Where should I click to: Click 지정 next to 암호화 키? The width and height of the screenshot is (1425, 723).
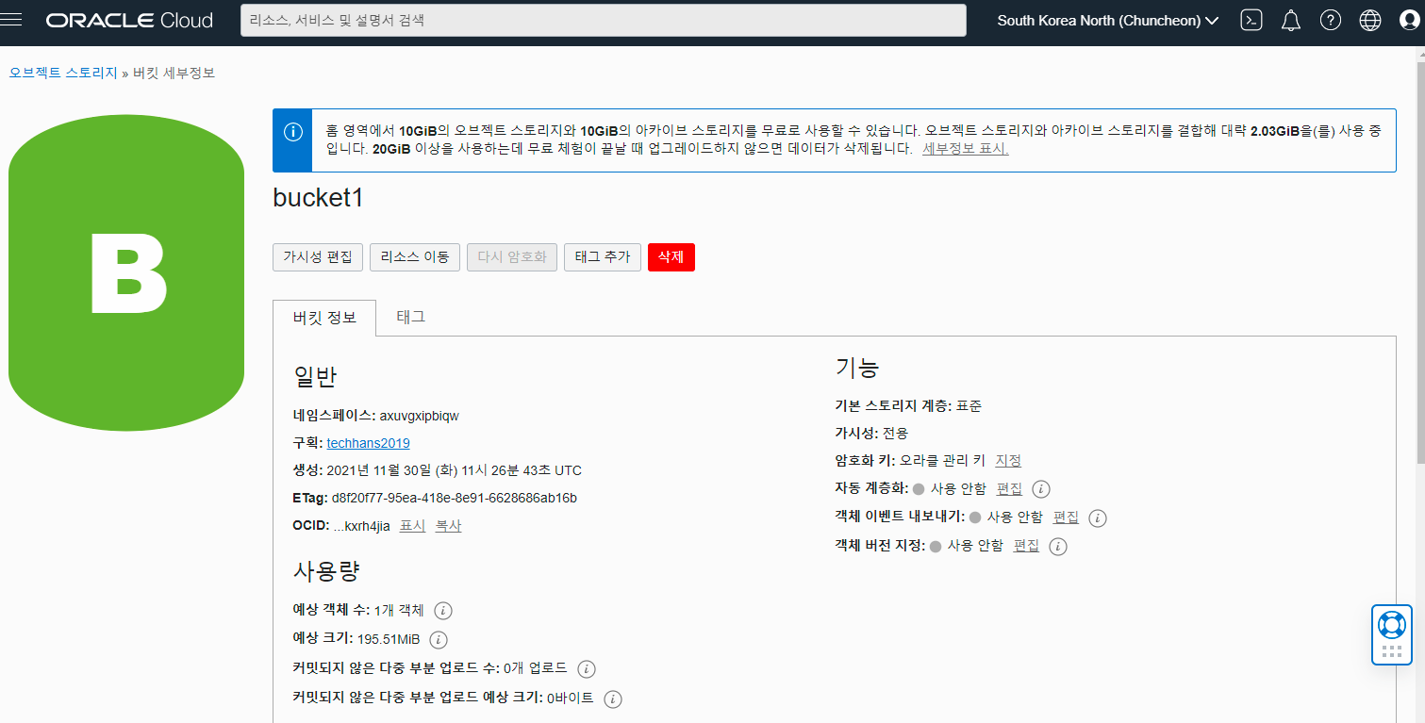pos(1008,461)
